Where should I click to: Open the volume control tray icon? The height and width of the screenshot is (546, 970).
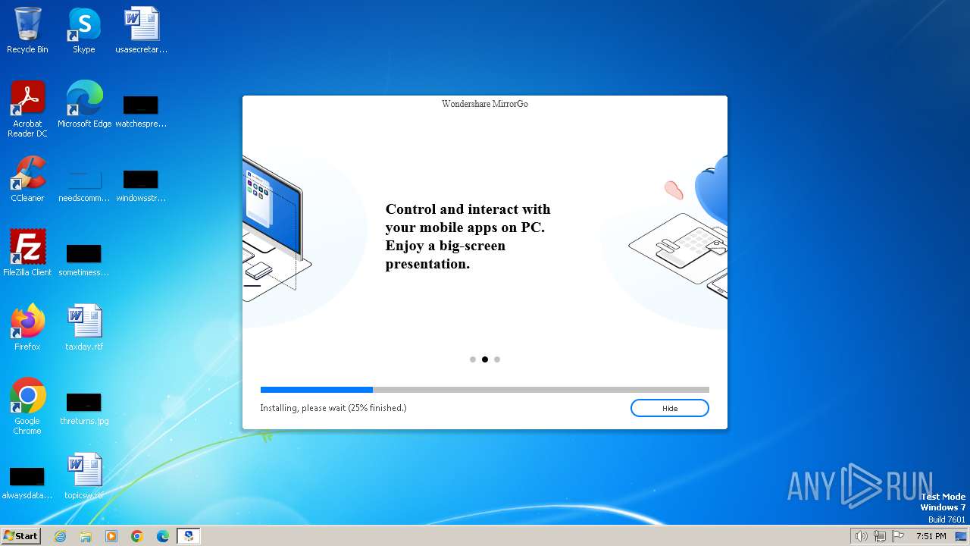click(861, 536)
